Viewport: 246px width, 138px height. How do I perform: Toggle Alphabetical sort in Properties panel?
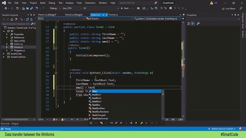coord(193,24)
